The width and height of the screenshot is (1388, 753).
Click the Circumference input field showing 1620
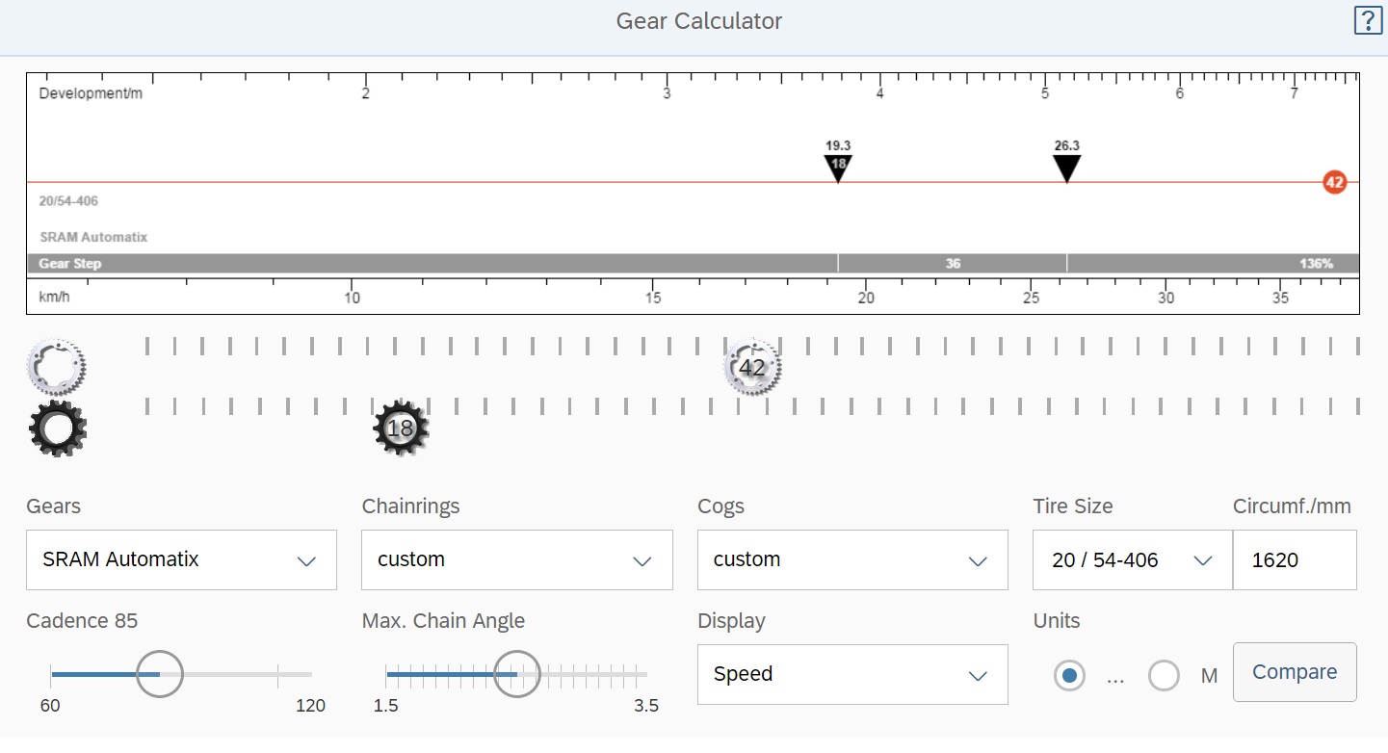click(1294, 559)
